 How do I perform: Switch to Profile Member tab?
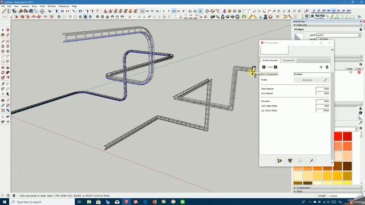(x=270, y=60)
